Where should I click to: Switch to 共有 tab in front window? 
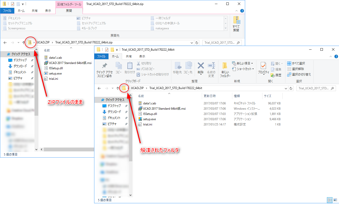click(129, 56)
